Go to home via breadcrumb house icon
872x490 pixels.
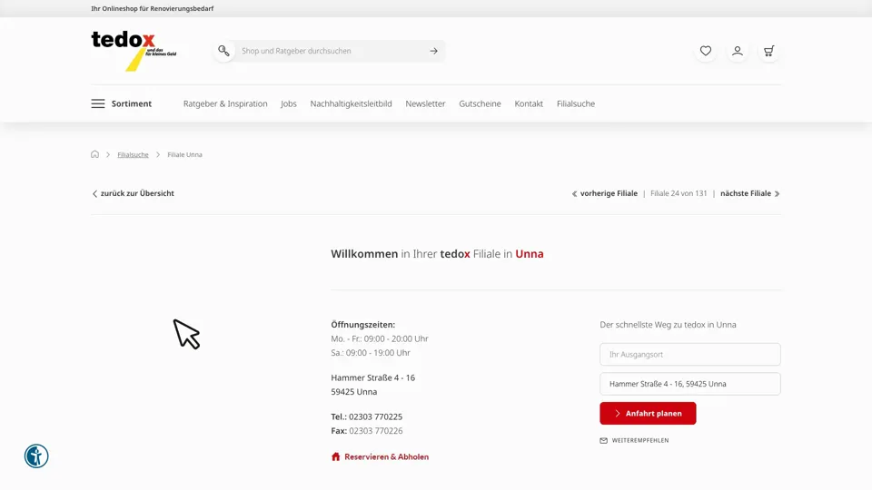pyautogui.click(x=95, y=154)
